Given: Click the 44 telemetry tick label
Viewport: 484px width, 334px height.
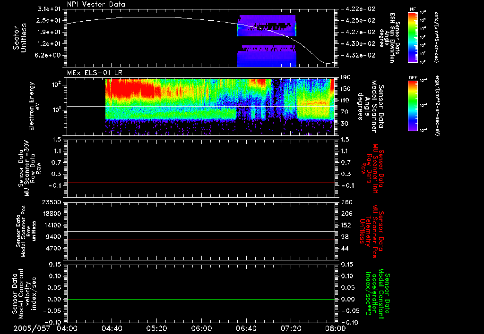Looking at the screenshot, I should tap(345, 248).
